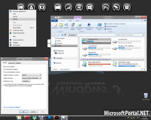Click OK in Taskbar Properties

pos(24,112)
